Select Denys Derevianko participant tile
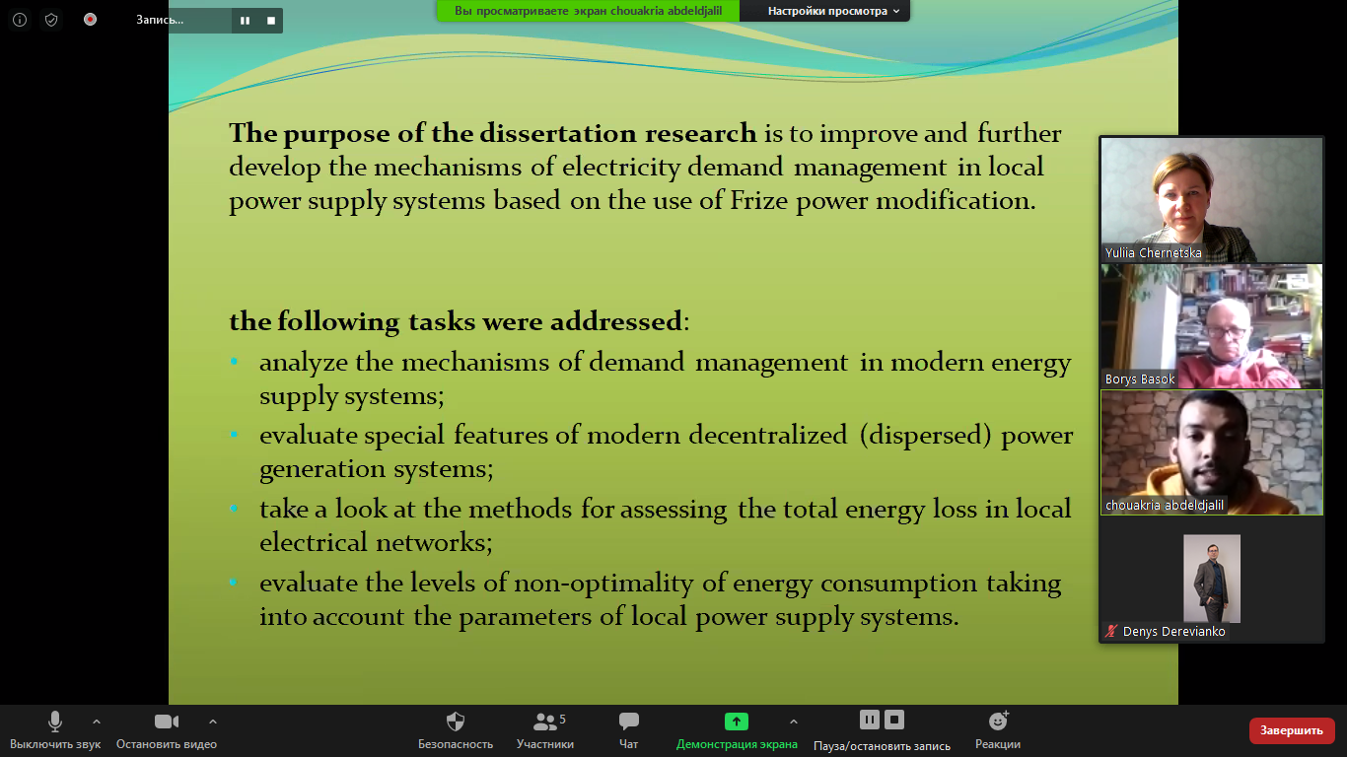 click(x=1212, y=579)
